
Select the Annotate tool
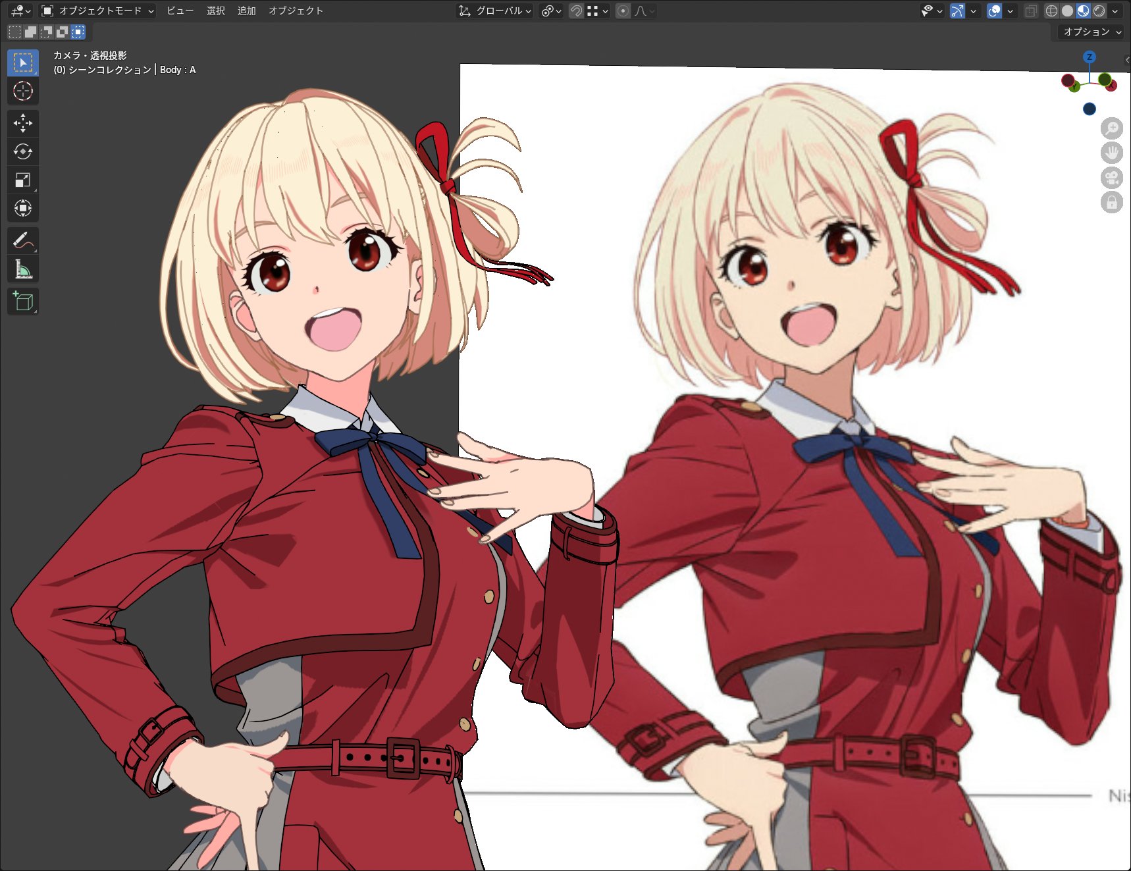click(23, 240)
